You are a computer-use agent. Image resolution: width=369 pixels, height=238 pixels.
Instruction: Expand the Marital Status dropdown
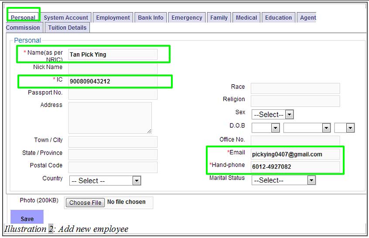[284, 180]
